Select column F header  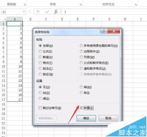[x=93, y=19]
